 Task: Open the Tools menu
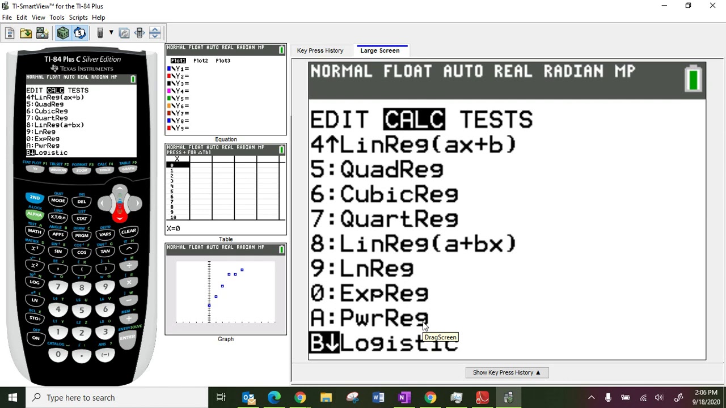click(x=57, y=18)
